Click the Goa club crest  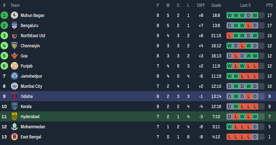point(15,56)
